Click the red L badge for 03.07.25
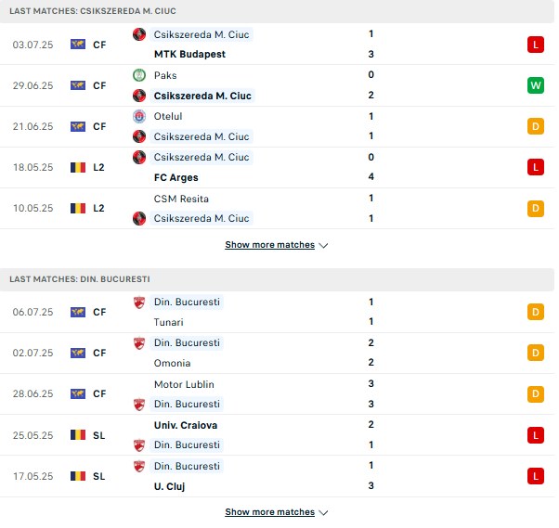 coord(536,45)
